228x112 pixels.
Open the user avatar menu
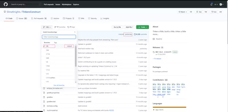click(x=221, y=5)
